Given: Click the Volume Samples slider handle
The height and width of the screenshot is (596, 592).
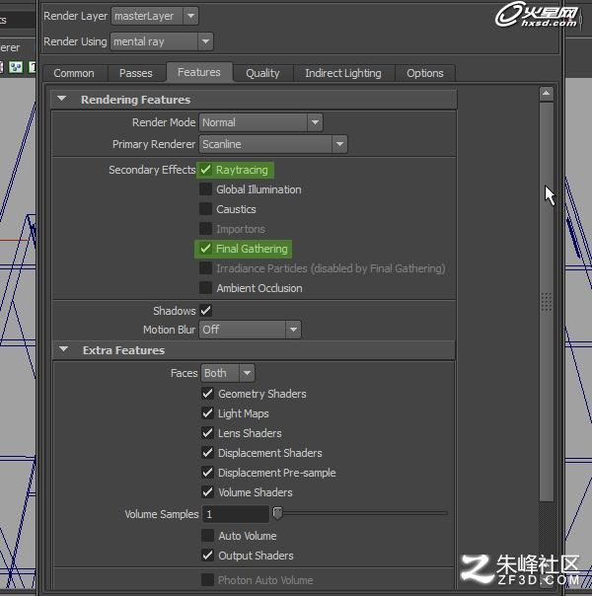Looking at the screenshot, I should click(278, 513).
